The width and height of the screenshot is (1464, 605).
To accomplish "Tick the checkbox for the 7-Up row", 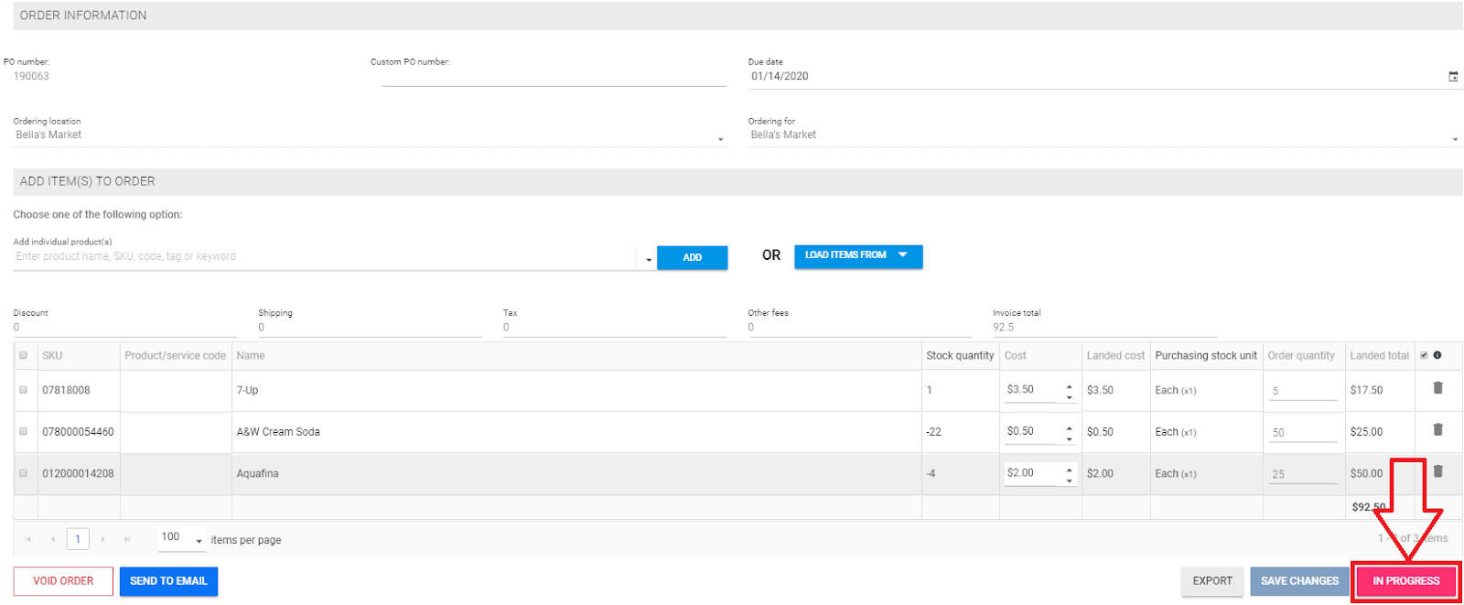I will pyautogui.click(x=24, y=390).
